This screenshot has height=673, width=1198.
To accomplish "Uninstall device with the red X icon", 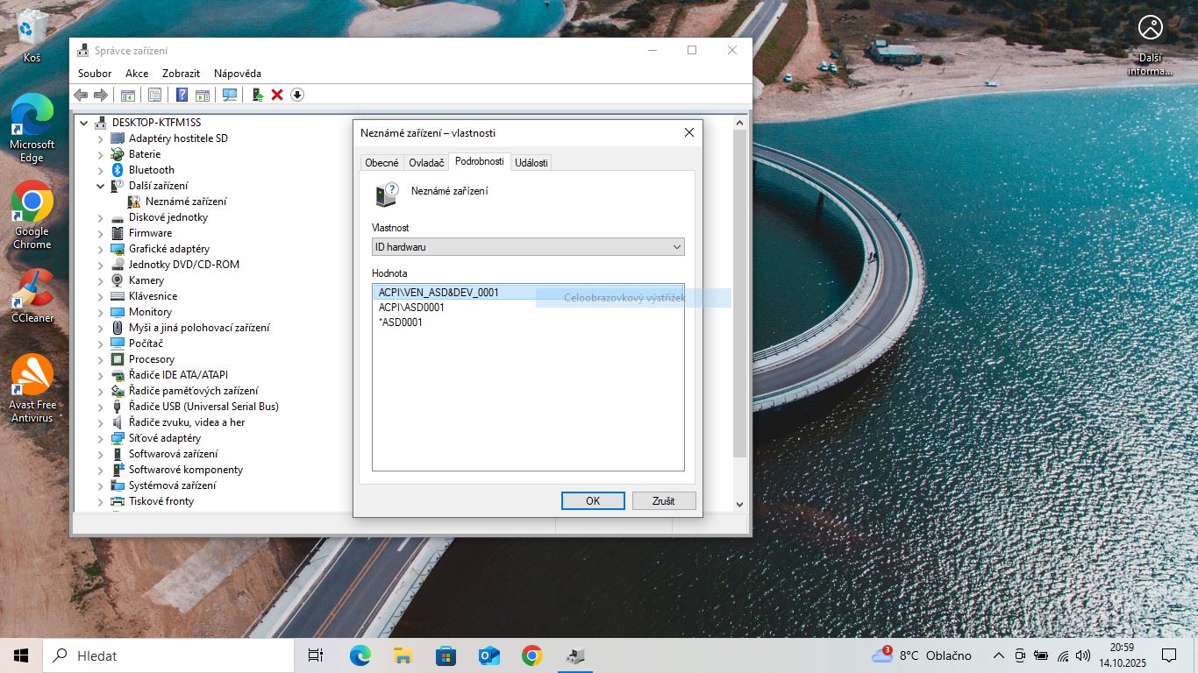I will coord(277,95).
